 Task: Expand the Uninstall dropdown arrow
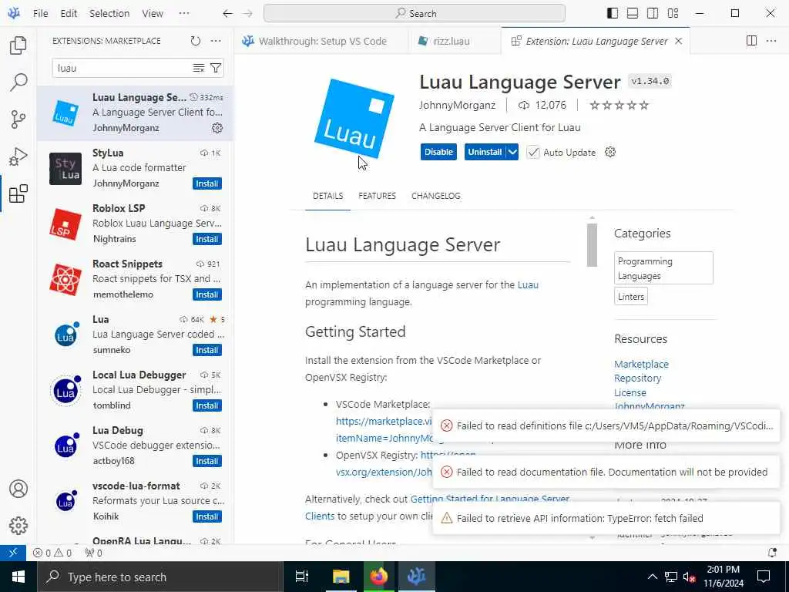pyautogui.click(x=512, y=152)
